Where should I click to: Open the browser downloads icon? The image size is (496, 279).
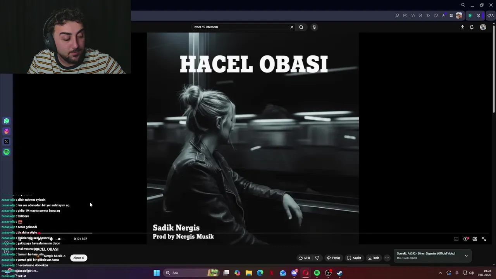[444, 15]
